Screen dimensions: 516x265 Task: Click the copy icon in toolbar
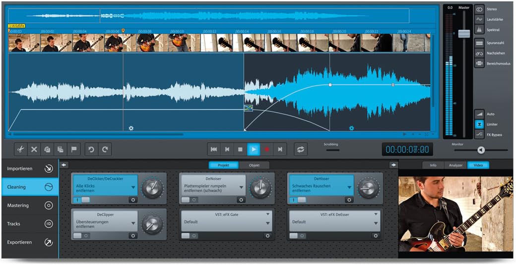(48, 150)
